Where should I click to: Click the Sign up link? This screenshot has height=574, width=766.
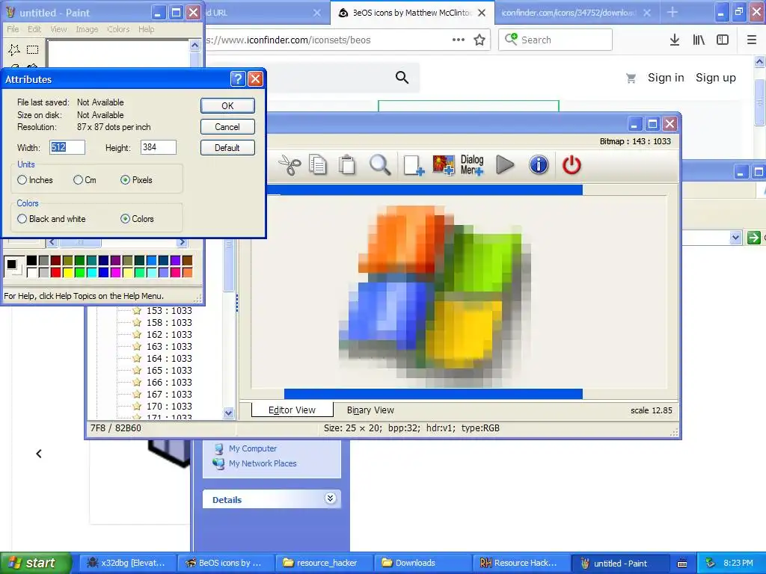(716, 78)
